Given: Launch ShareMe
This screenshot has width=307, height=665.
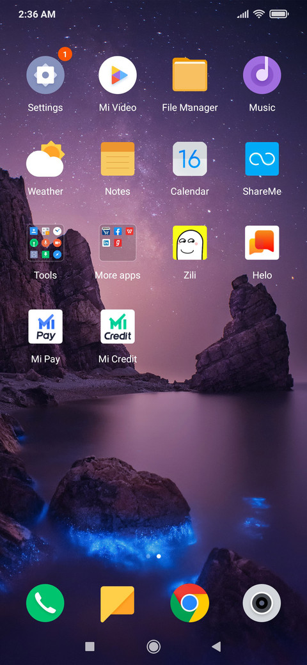Looking at the screenshot, I should pos(262,159).
